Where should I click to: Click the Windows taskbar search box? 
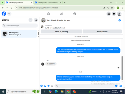(x=23, y=91)
